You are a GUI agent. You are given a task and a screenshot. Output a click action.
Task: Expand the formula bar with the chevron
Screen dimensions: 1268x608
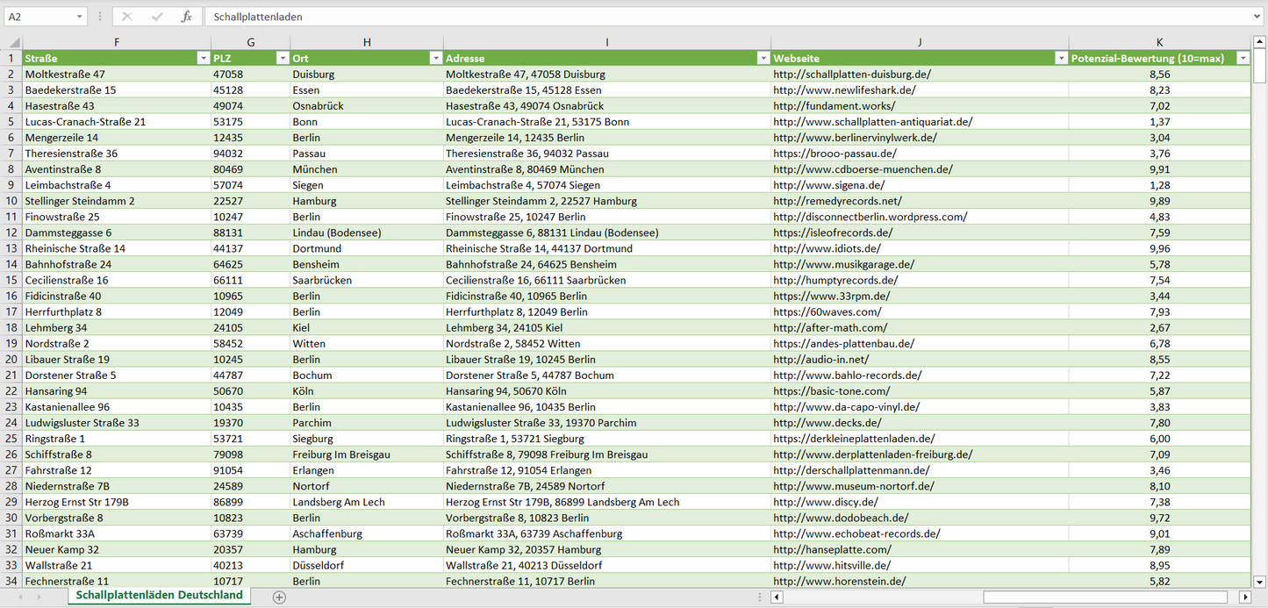pyautogui.click(x=1257, y=17)
